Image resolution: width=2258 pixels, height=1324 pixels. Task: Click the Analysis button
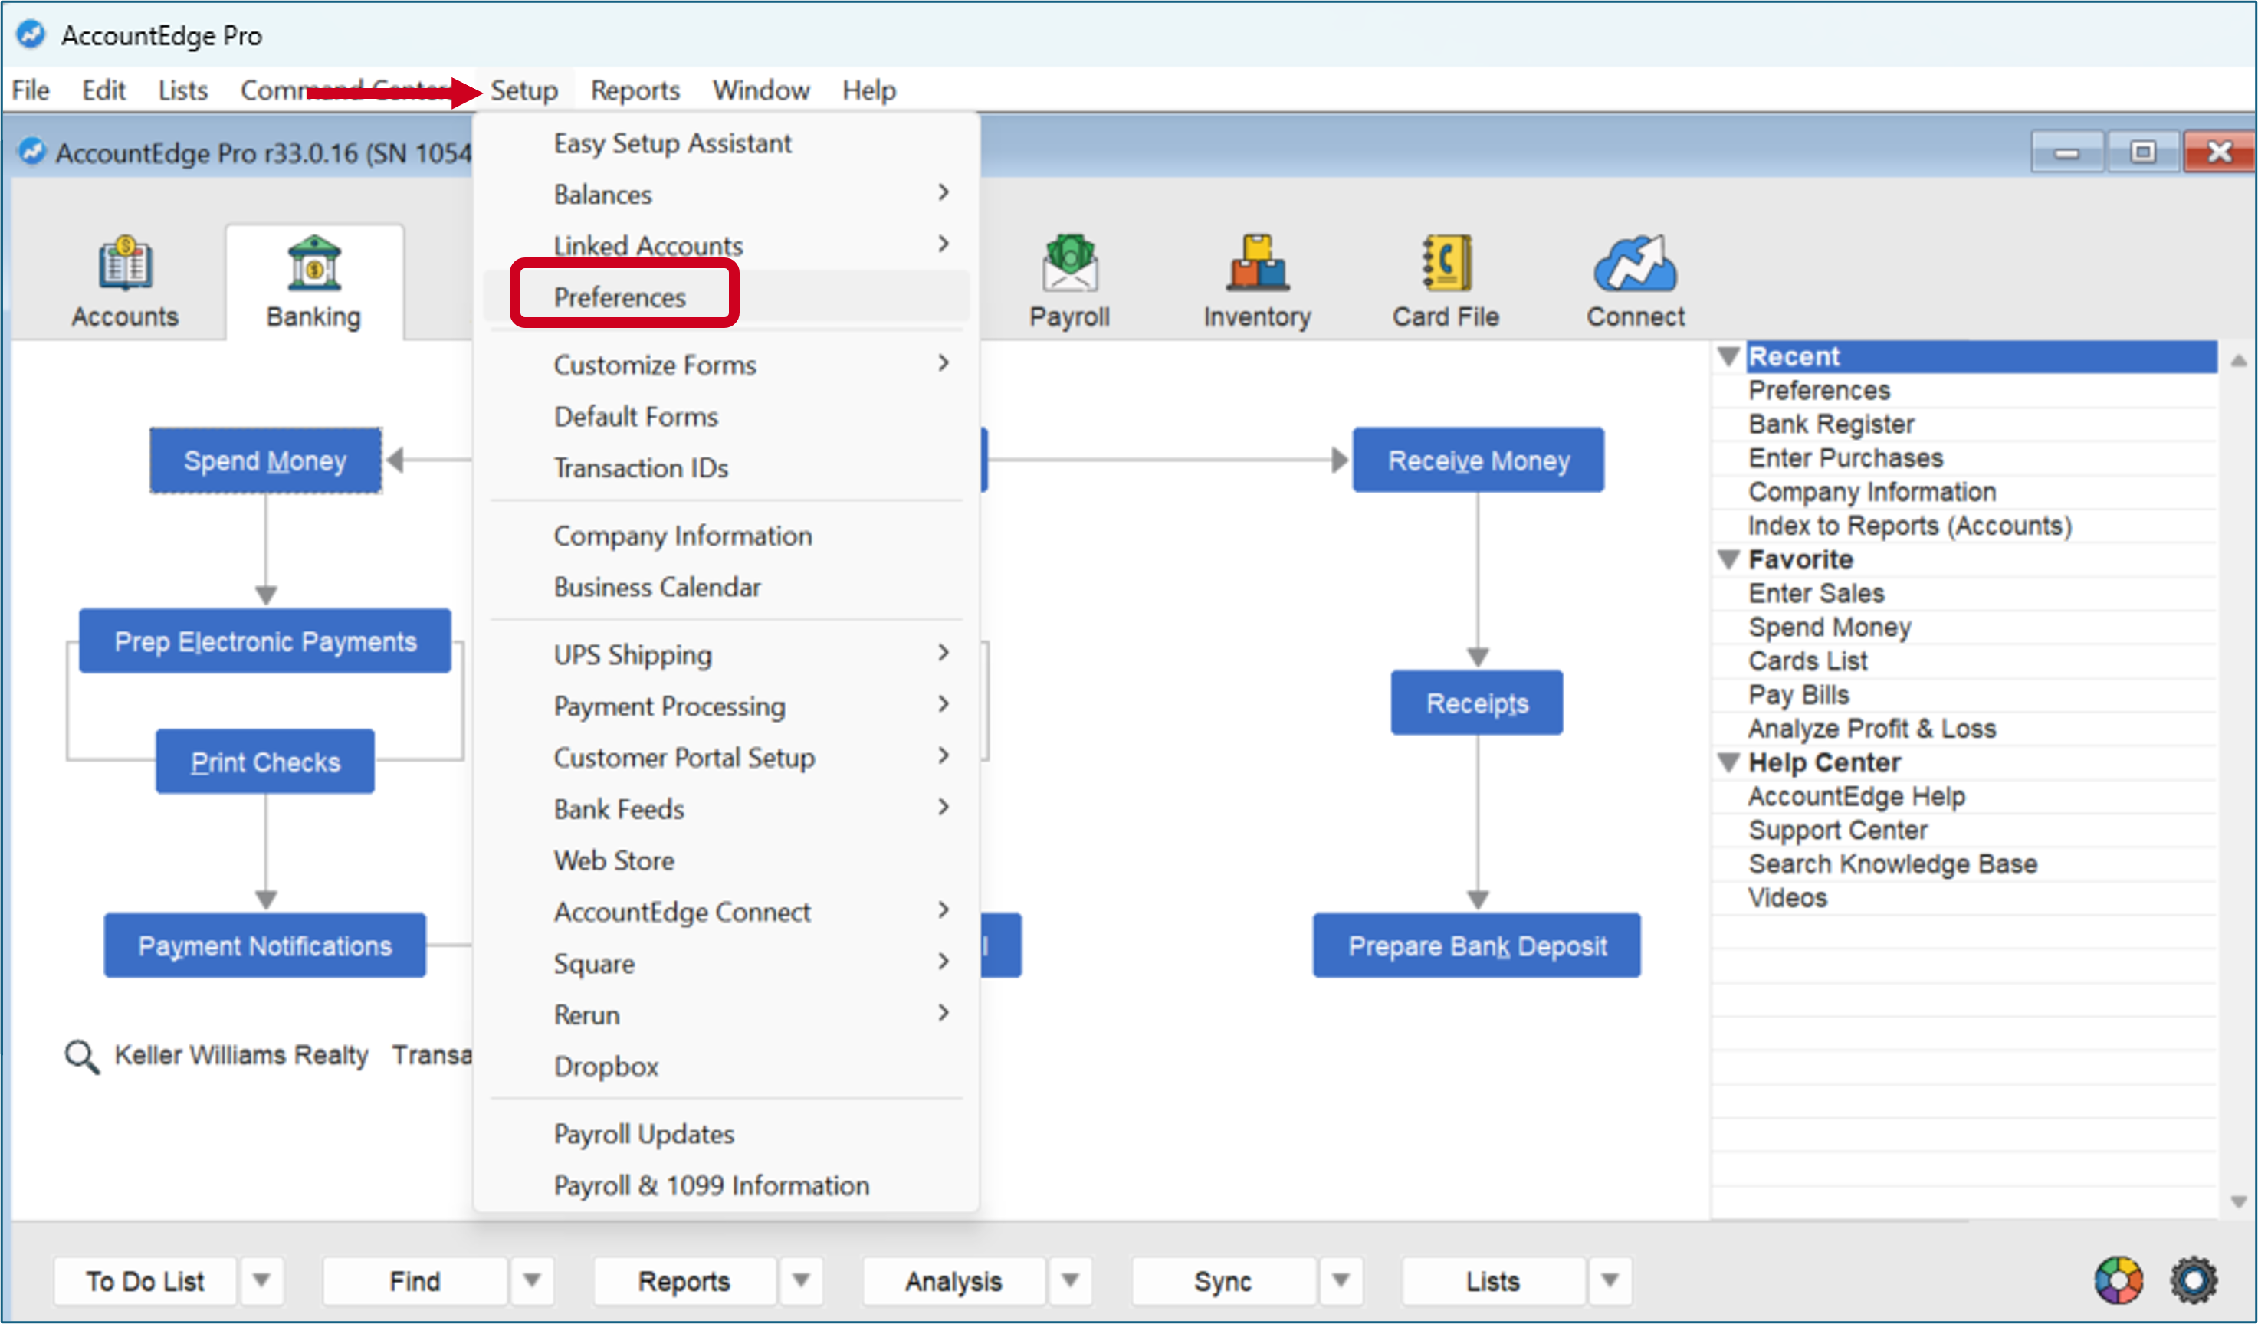[953, 1281]
